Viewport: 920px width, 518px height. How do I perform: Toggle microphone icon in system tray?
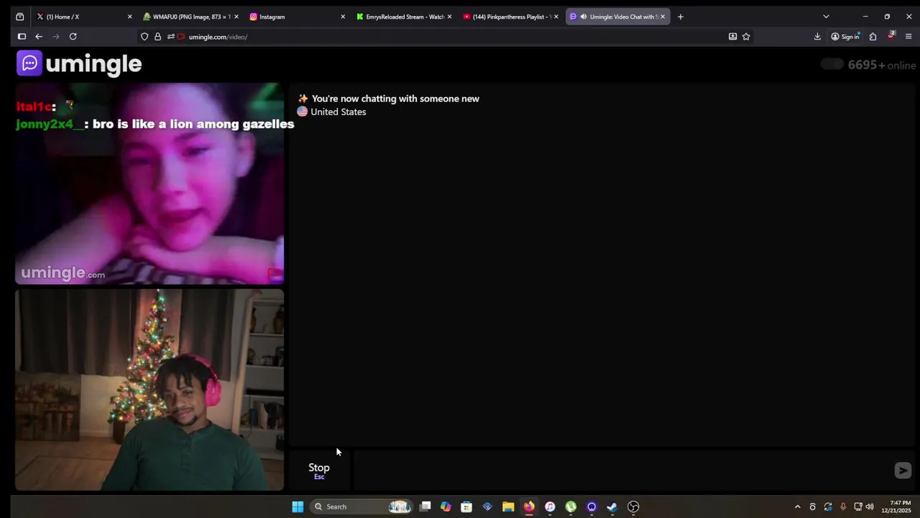pyautogui.click(x=843, y=506)
